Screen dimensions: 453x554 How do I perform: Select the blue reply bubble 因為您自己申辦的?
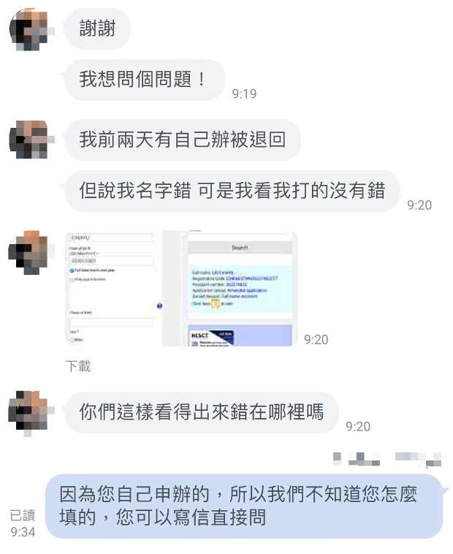[243, 506]
